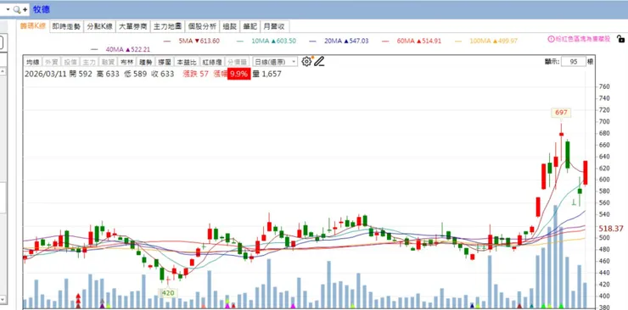Click the dark blue triangle marker at the chart bottom
This screenshot has height=310, width=628.
pos(472,306)
